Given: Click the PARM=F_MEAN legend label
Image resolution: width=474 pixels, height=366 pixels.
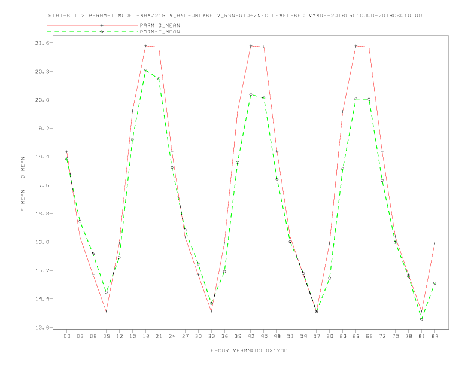Looking at the screenshot, I should pos(160,32).
